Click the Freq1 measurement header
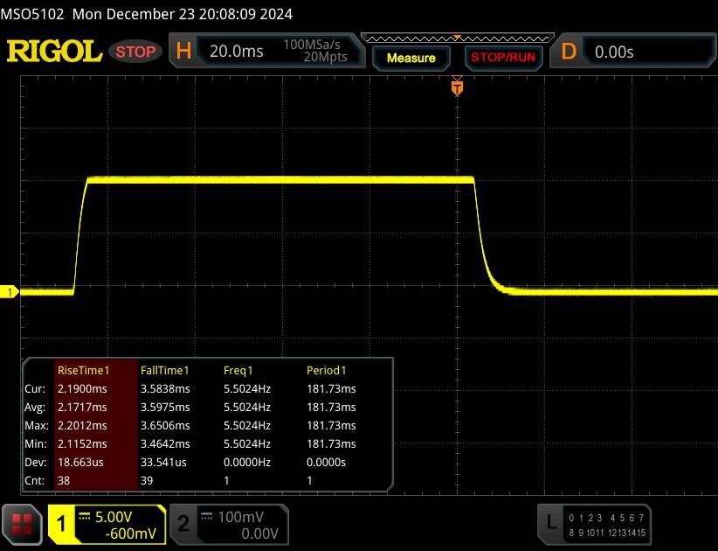 point(240,371)
